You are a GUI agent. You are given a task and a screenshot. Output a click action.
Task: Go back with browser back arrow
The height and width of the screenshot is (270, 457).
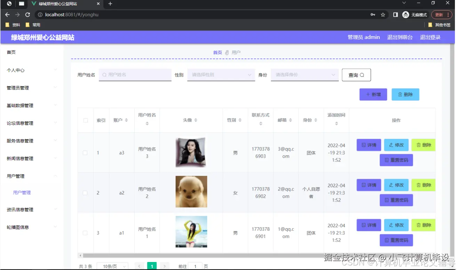[x=7, y=15]
